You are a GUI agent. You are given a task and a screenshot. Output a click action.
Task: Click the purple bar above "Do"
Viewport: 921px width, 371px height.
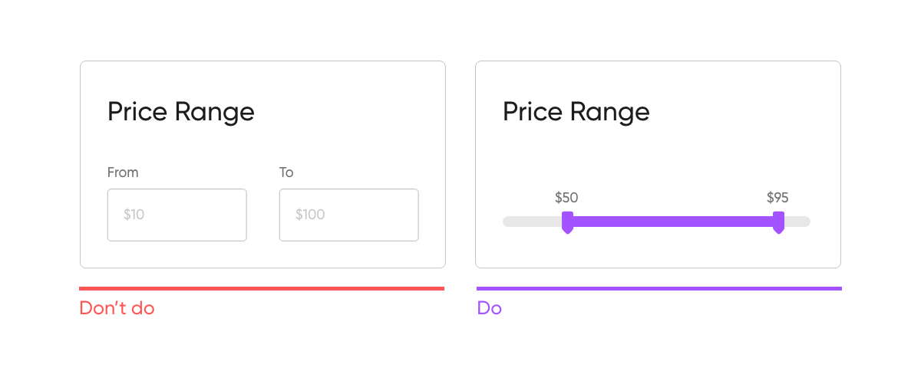[659, 289]
